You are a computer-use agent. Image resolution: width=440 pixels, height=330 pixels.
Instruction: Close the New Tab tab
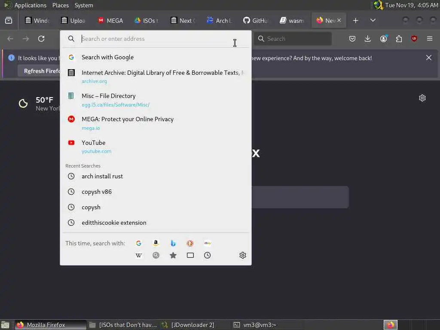pyautogui.click(x=339, y=20)
